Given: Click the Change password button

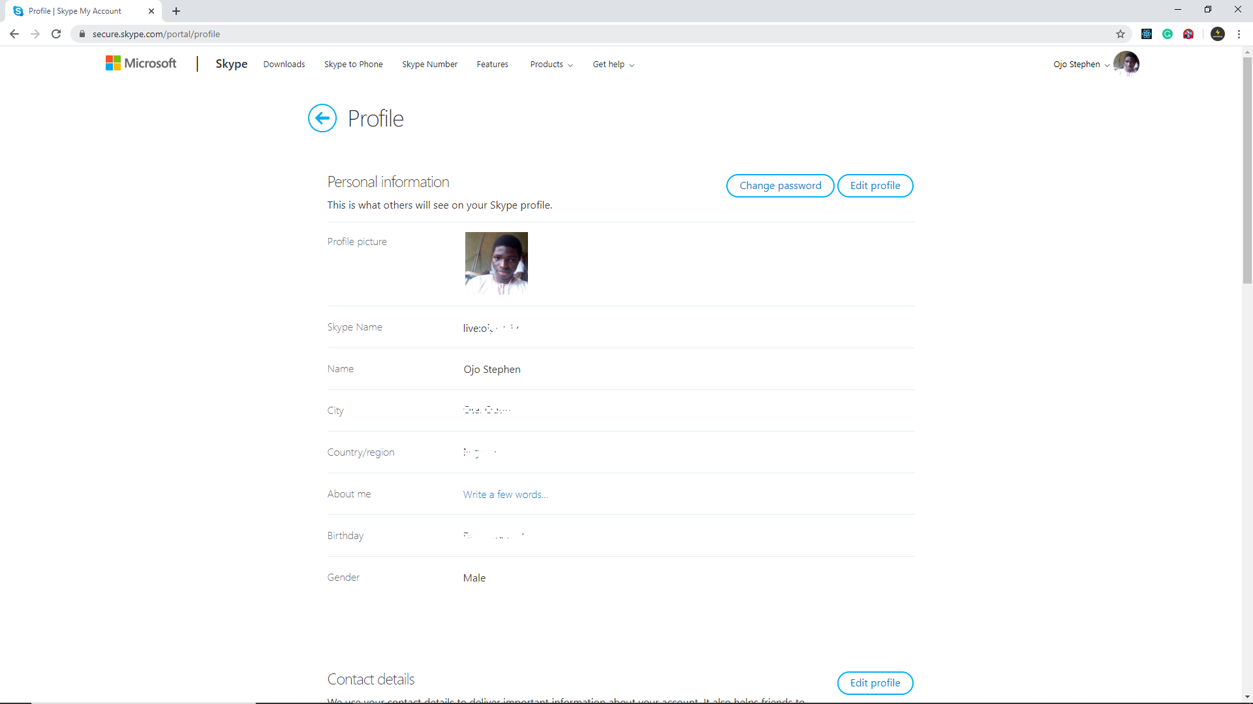Looking at the screenshot, I should click(x=780, y=186).
